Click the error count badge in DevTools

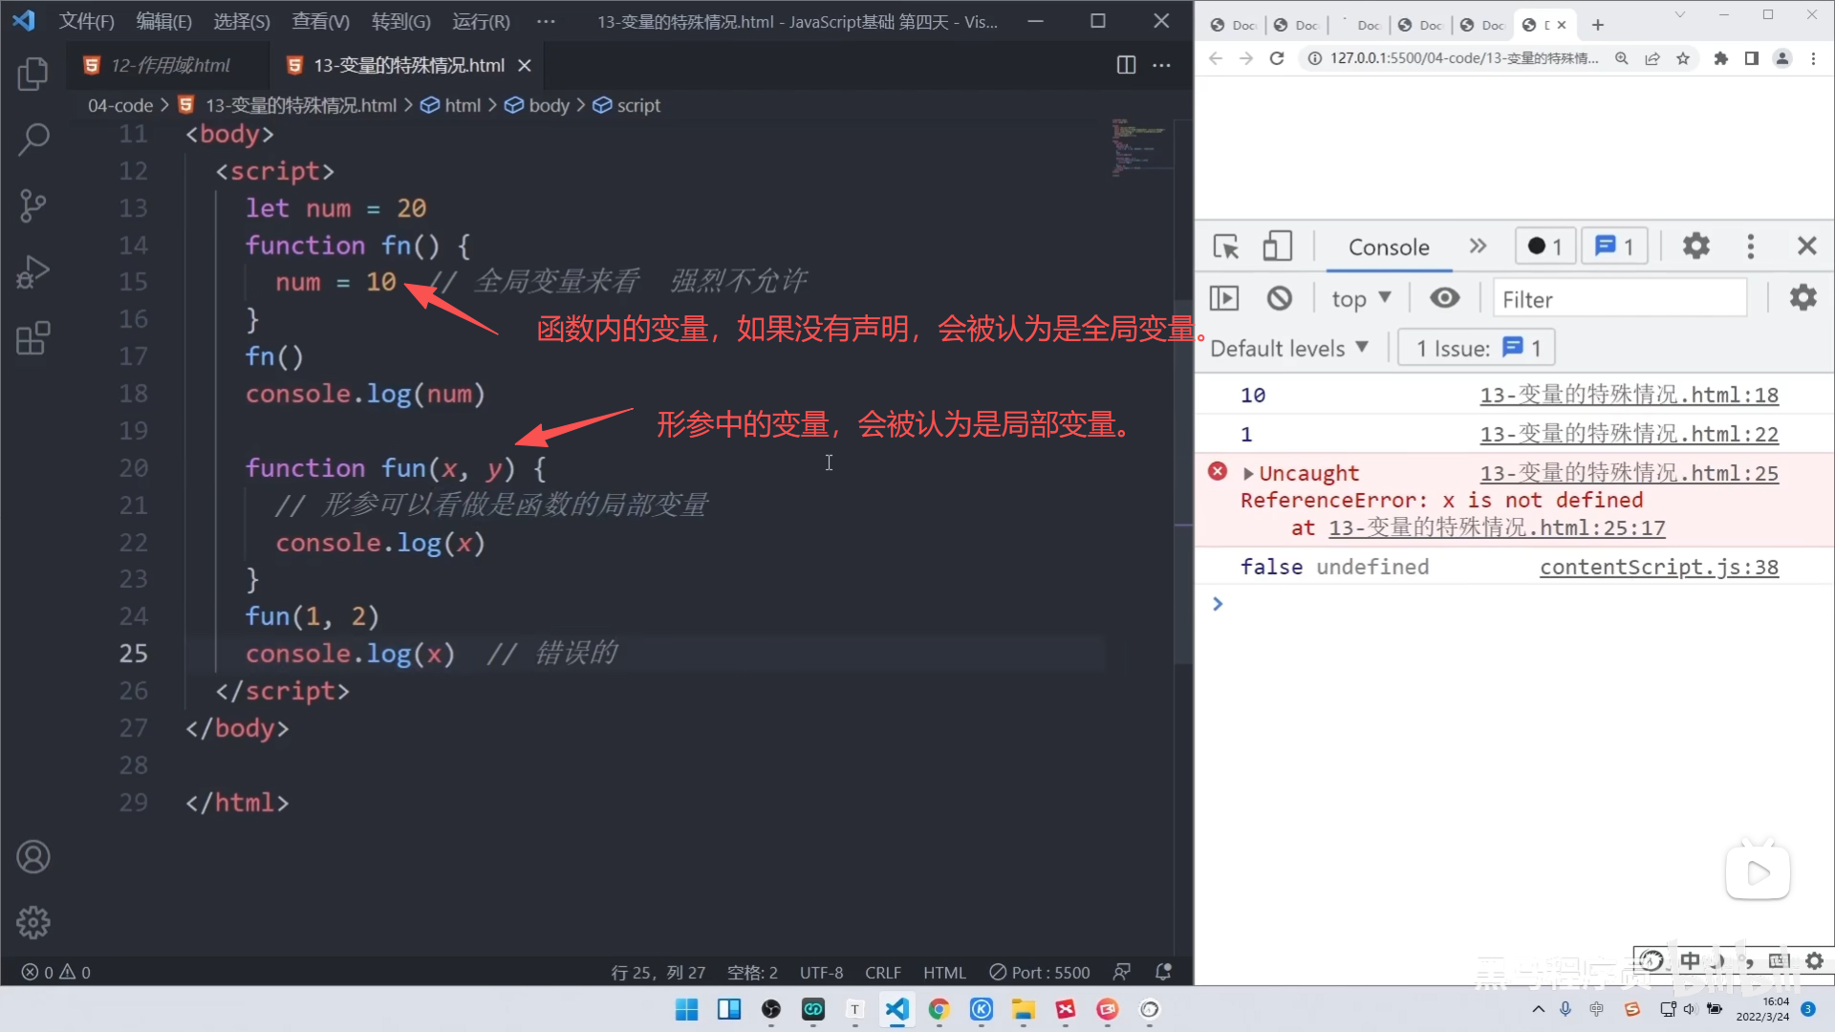(1544, 247)
